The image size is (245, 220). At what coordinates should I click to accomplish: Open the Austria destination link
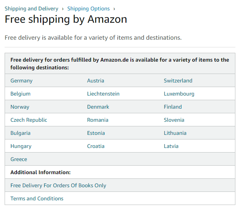[x=95, y=81]
